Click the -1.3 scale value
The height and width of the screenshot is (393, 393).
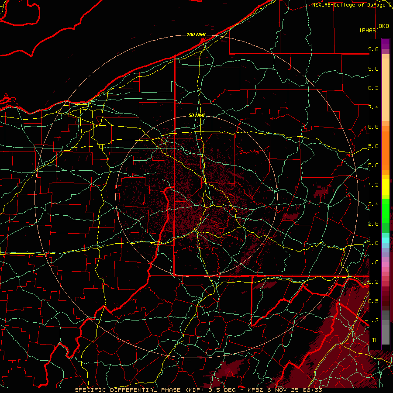coord(372,321)
